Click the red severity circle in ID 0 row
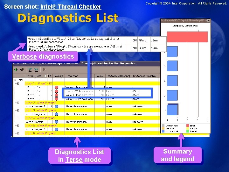The width and height of the screenshot is (229, 172). click(x=56, y=88)
